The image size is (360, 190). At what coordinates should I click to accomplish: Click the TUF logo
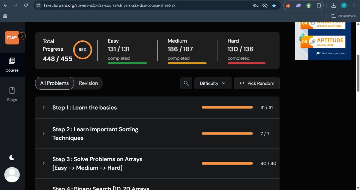(12, 37)
